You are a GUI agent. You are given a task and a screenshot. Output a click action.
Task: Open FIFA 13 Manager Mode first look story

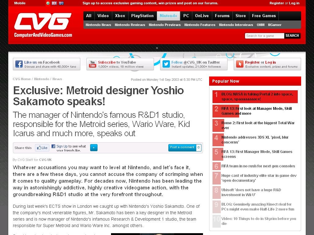tap(257, 111)
